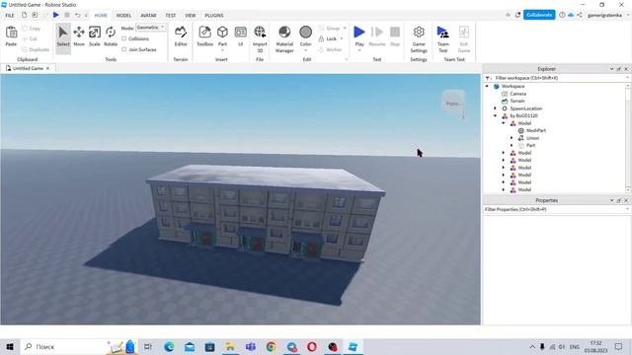632x355 pixels.
Task: Close the Untitled Game tab
Action: (x=48, y=68)
